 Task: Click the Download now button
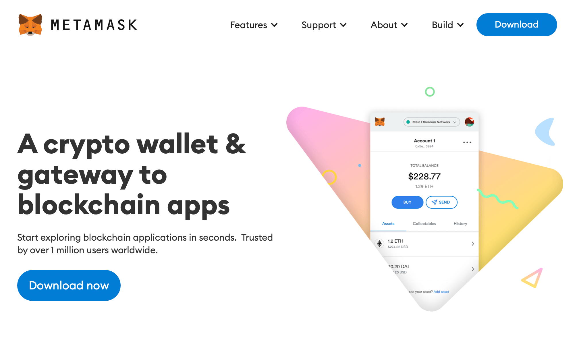70,285
